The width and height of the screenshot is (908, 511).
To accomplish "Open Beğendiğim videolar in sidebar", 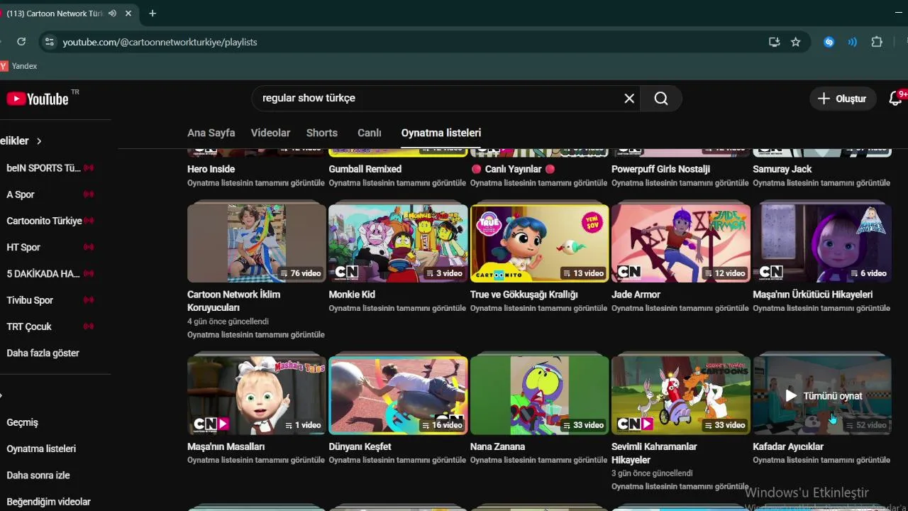I will coord(48,502).
